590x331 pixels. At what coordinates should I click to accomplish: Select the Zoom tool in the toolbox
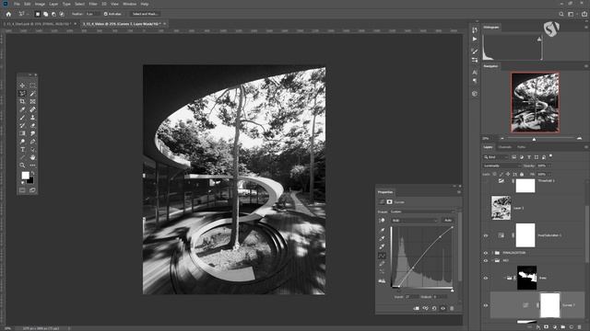pos(22,165)
